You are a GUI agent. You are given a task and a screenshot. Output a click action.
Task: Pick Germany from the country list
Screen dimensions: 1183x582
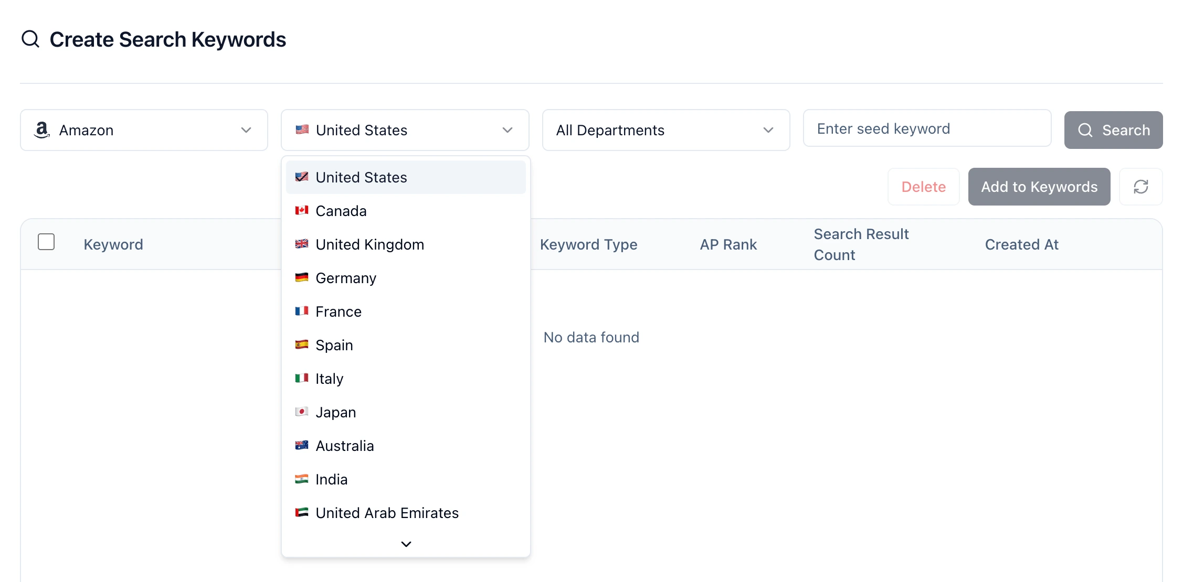click(406, 278)
